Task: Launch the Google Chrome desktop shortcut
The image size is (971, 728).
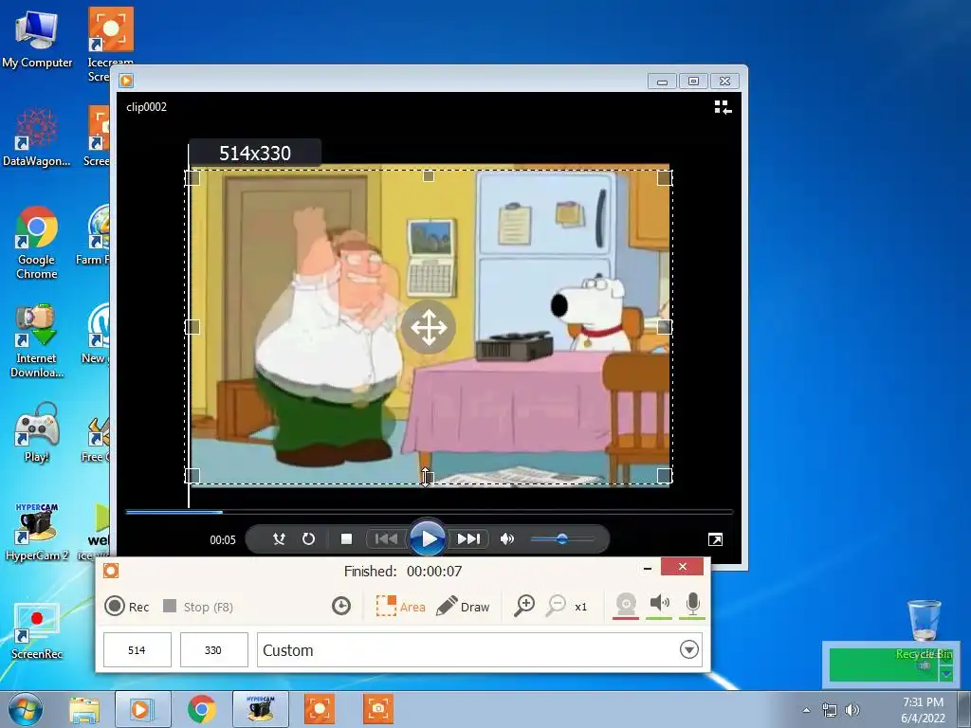Action: (37, 243)
